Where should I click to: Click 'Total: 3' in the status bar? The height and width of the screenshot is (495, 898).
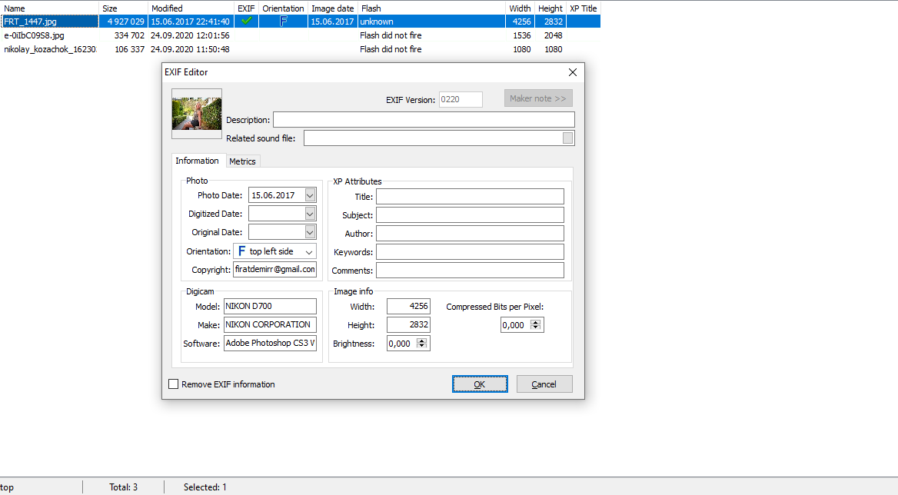click(123, 487)
